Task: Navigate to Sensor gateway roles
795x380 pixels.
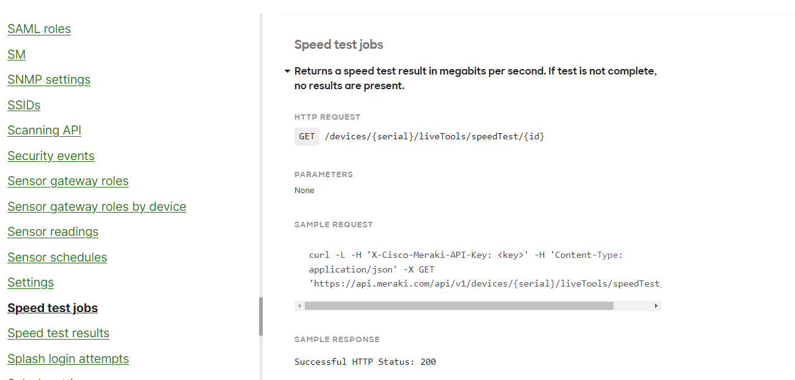Action: [x=68, y=181]
